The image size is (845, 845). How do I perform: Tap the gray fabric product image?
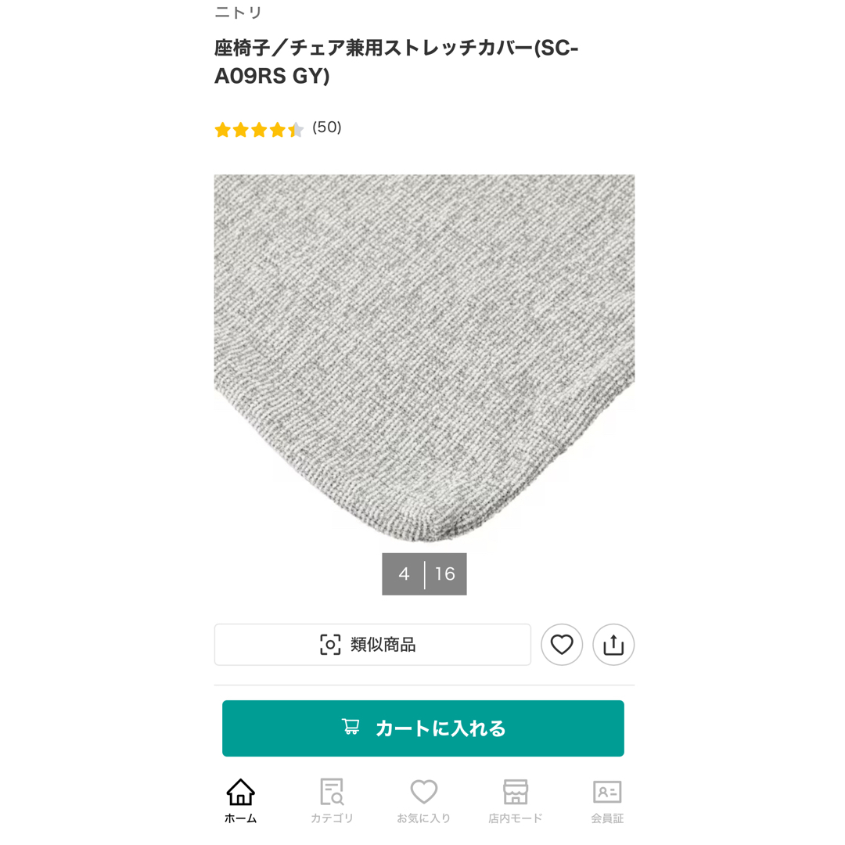(x=424, y=358)
